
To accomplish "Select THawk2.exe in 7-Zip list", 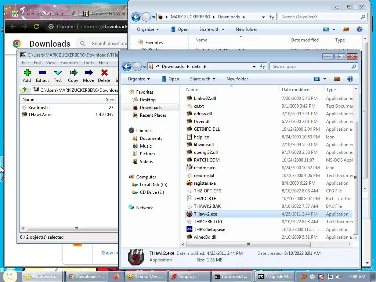I will [x=40, y=115].
